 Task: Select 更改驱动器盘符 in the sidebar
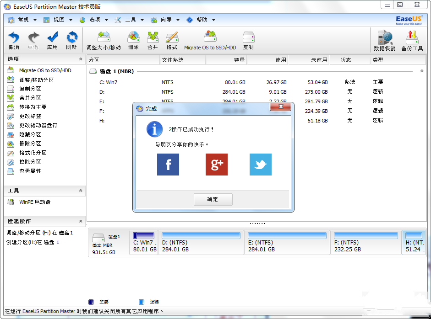pyautogui.click(x=33, y=125)
